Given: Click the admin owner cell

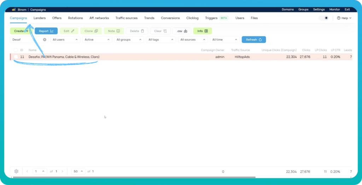Looking at the screenshot, I should (220, 57).
